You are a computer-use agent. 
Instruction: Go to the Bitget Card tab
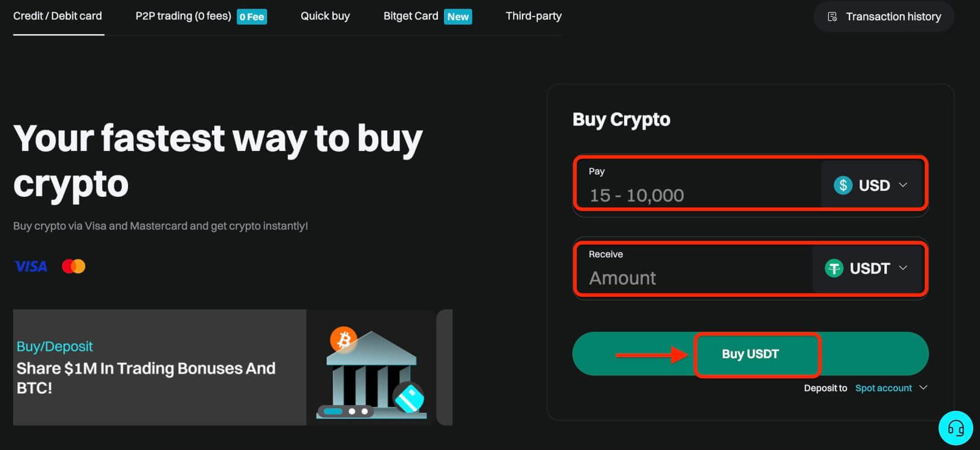(410, 17)
